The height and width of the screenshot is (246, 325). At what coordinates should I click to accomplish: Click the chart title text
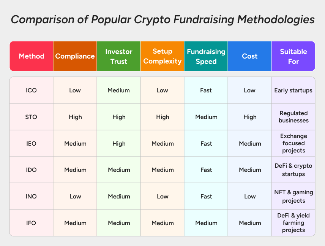(162, 19)
